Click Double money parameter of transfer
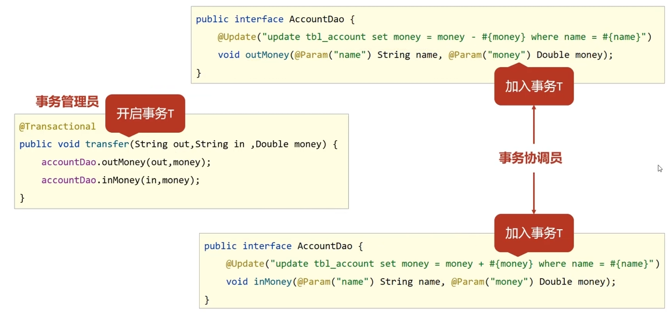The height and width of the screenshot is (313, 670). (x=289, y=144)
